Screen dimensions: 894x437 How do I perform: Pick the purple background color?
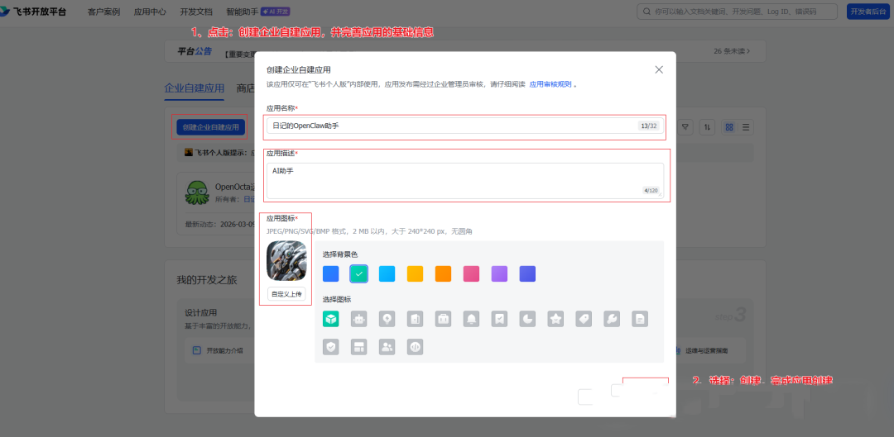(499, 273)
